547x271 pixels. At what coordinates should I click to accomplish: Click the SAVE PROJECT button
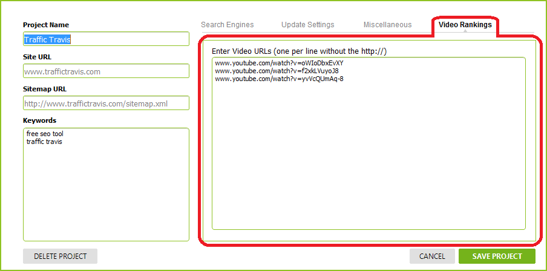pyautogui.click(x=497, y=256)
